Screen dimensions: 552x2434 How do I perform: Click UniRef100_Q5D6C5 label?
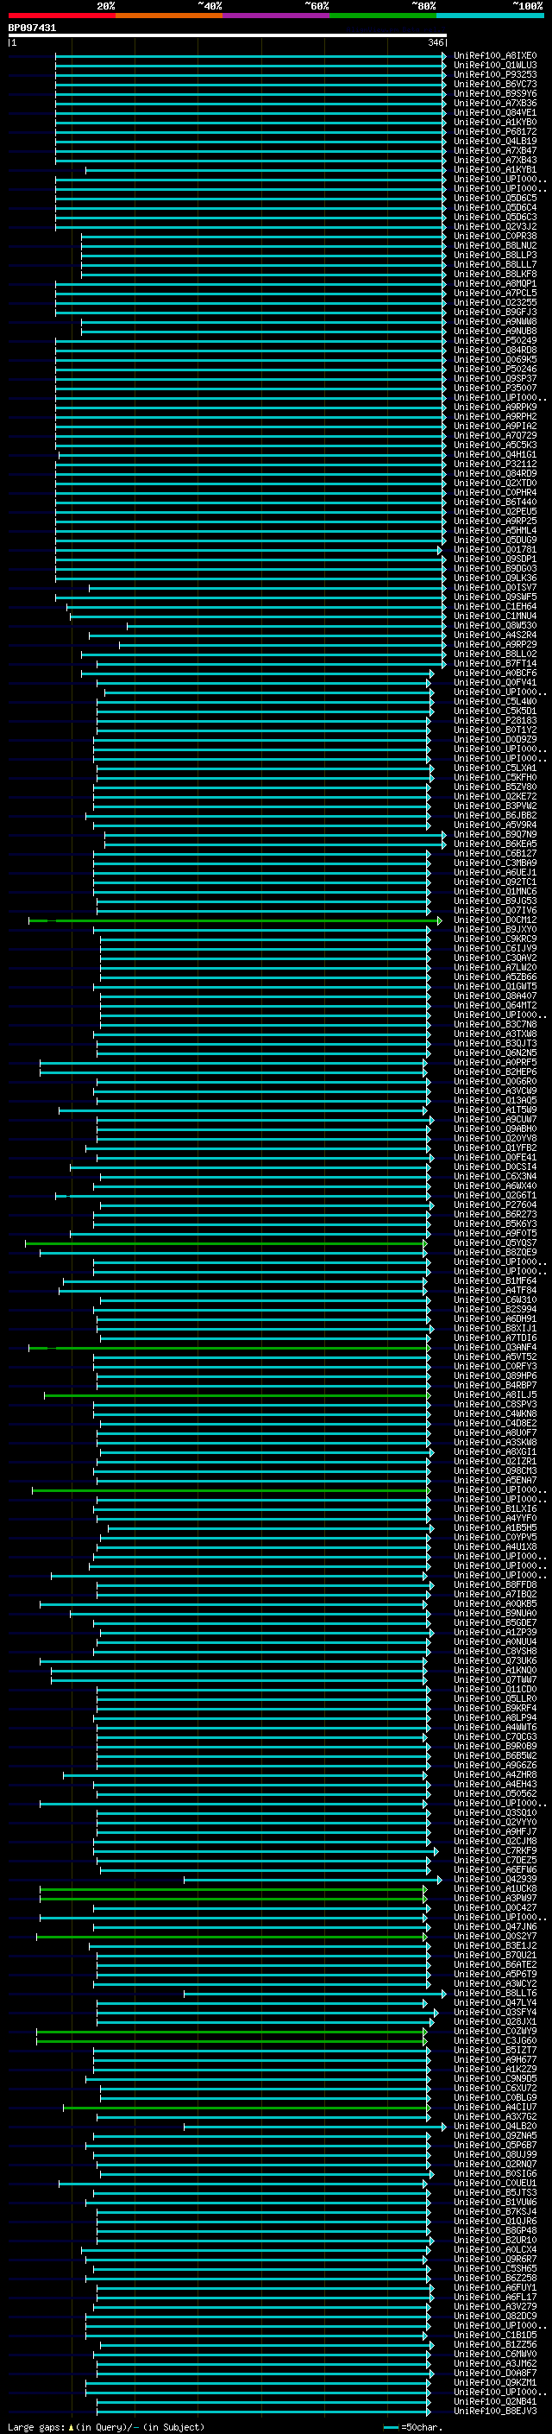coord(494,199)
